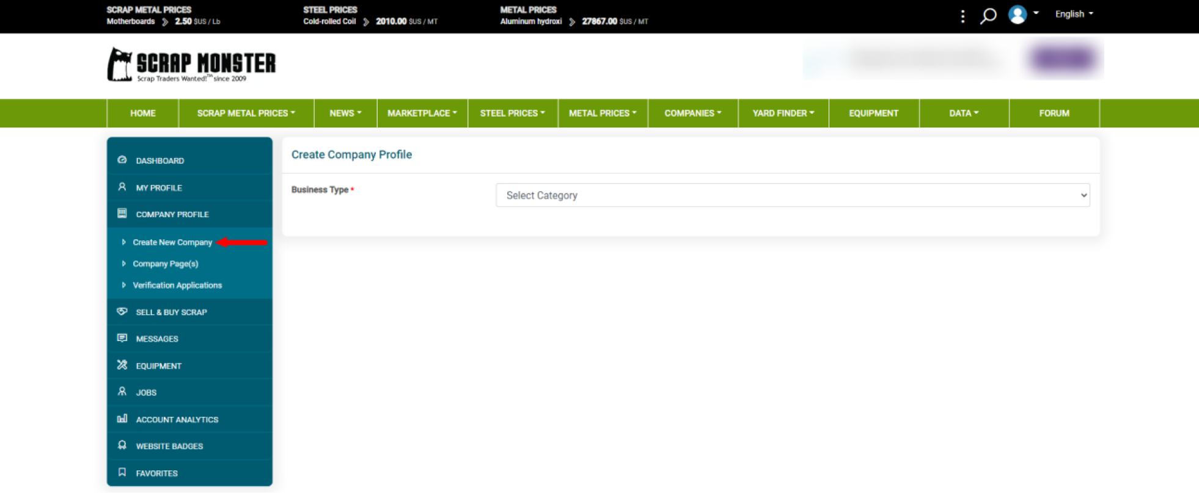Click the three-dot more options icon
This screenshot has width=1199, height=493.
(x=963, y=16)
